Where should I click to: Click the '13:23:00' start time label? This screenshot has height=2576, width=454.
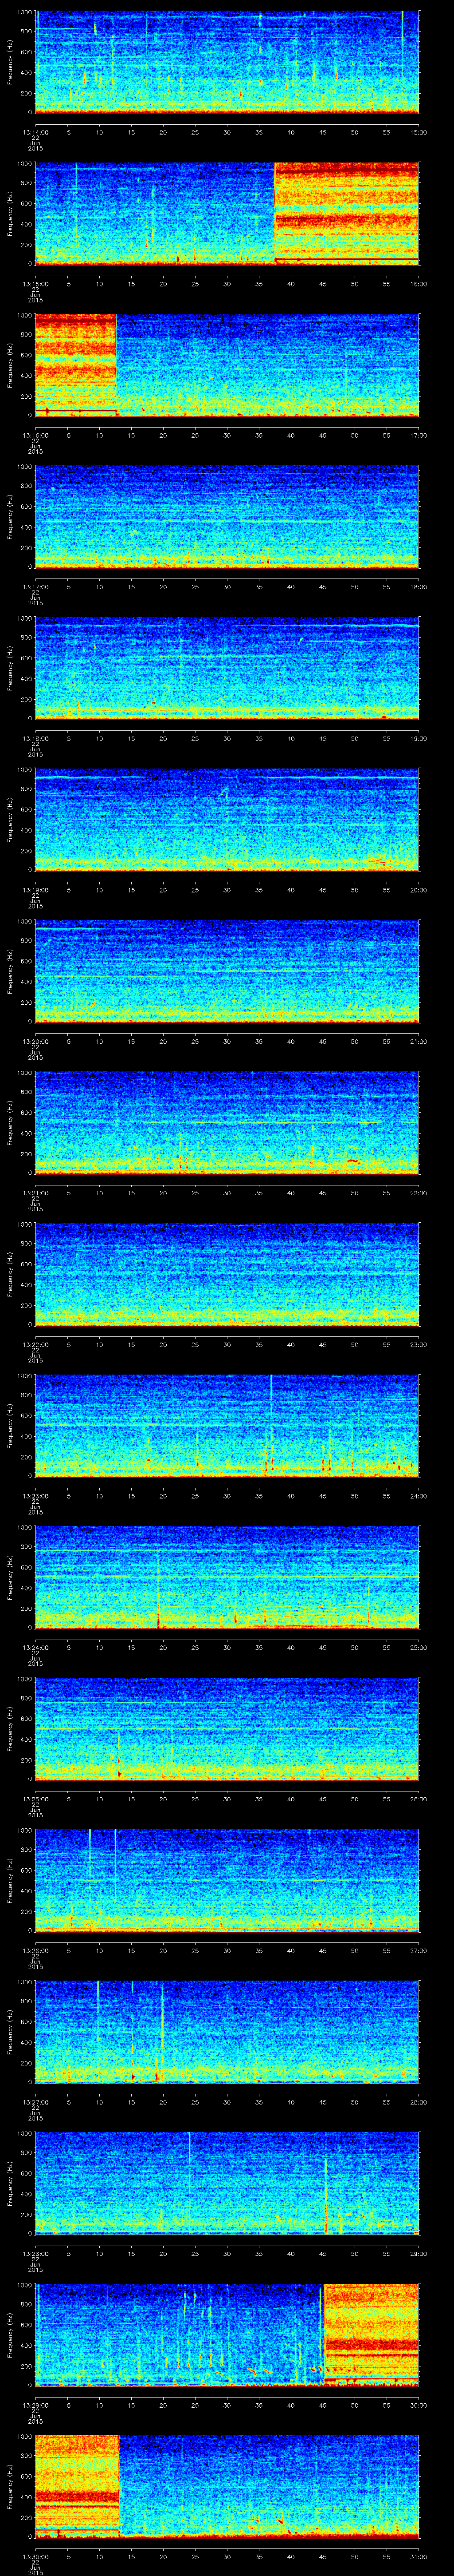point(35,1496)
